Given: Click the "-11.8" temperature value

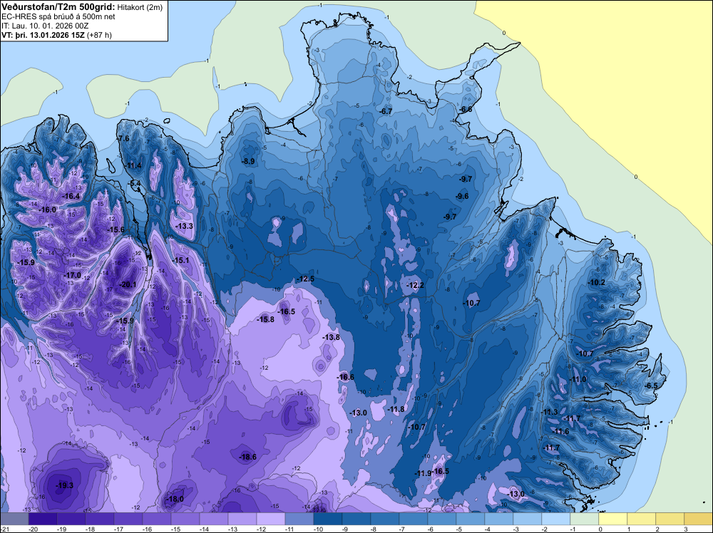Looking at the screenshot, I should 396,410.
